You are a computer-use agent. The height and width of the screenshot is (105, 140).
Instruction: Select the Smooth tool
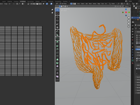point(57,66)
